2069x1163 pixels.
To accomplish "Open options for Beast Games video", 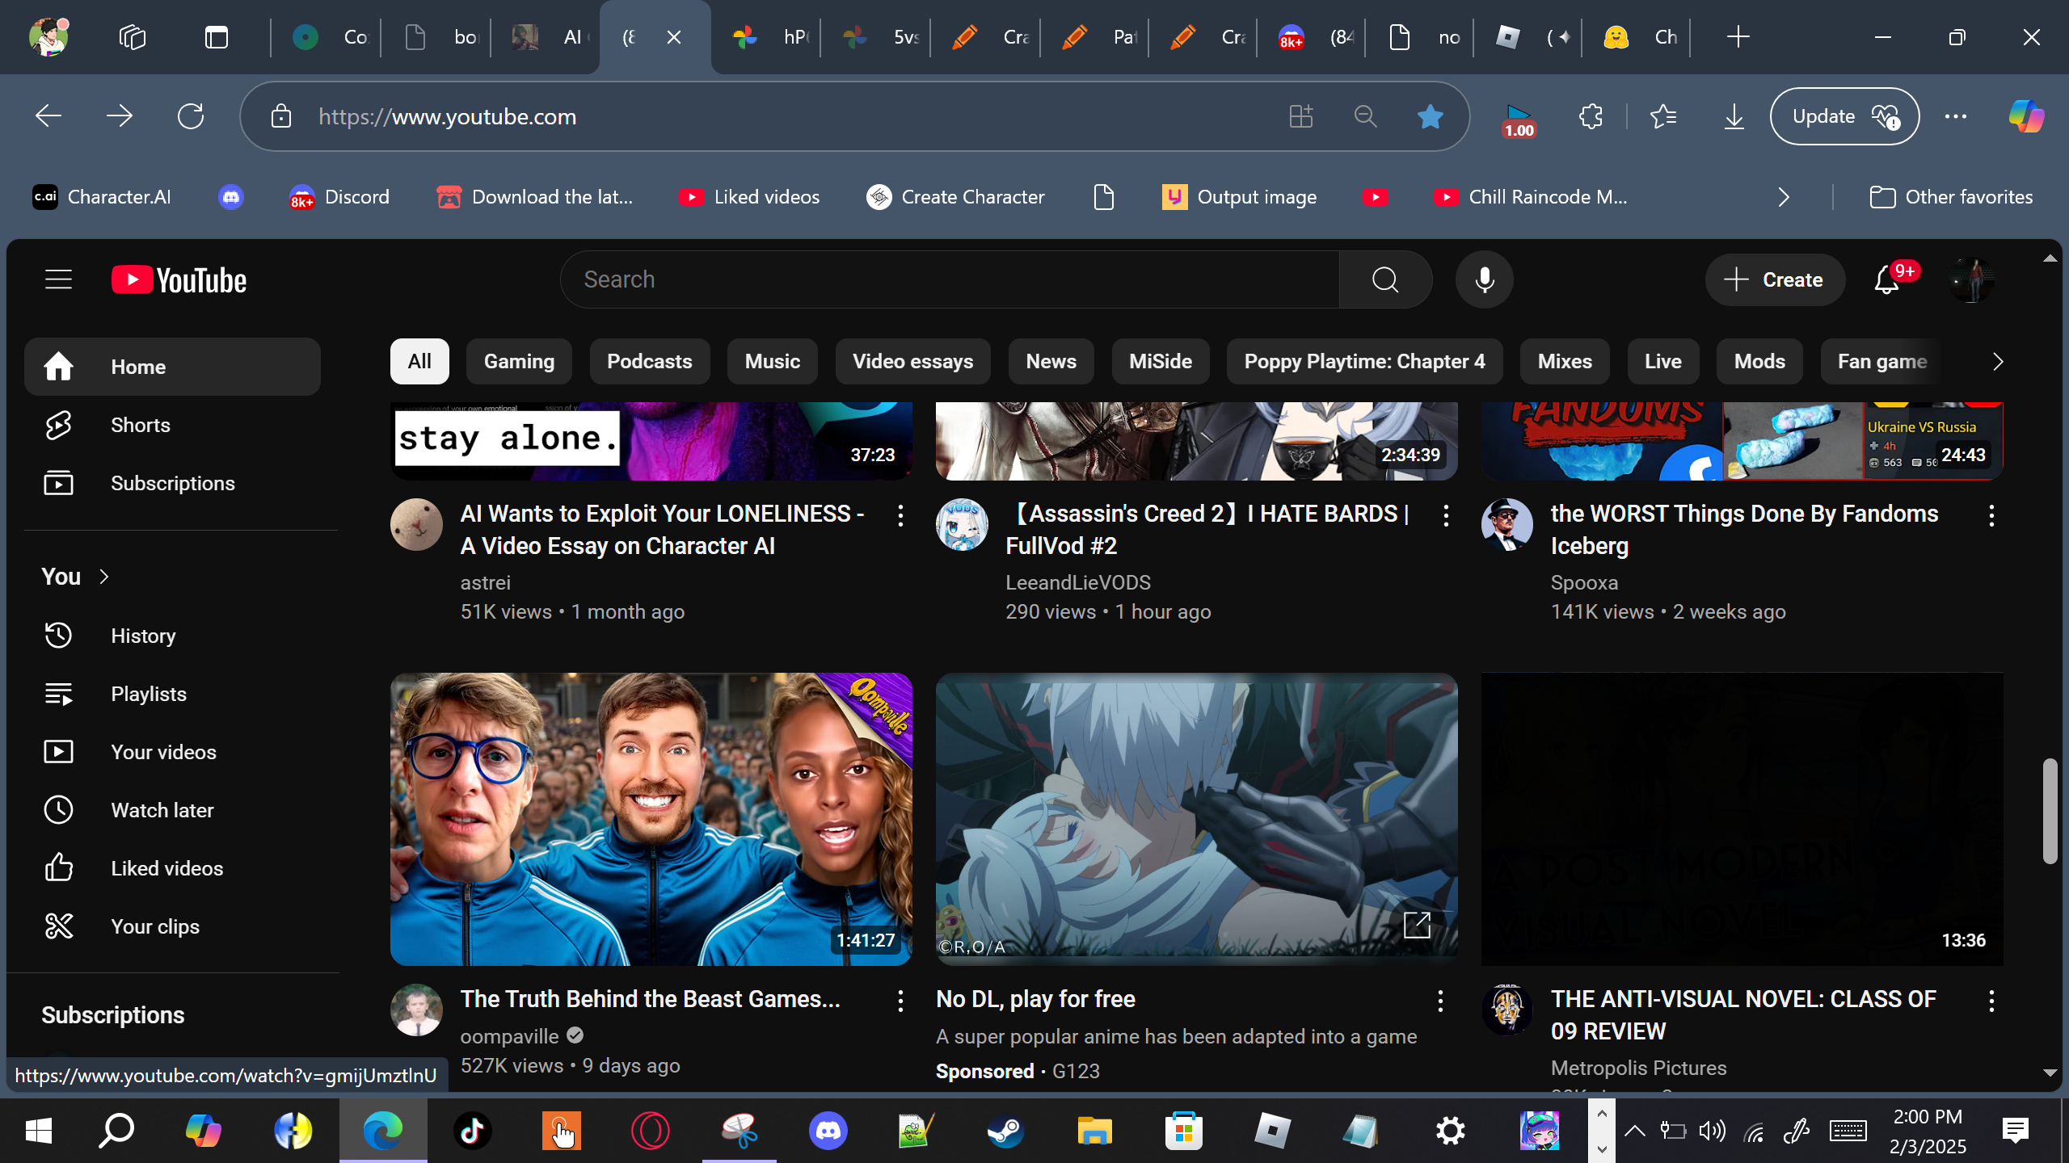I will (900, 1001).
